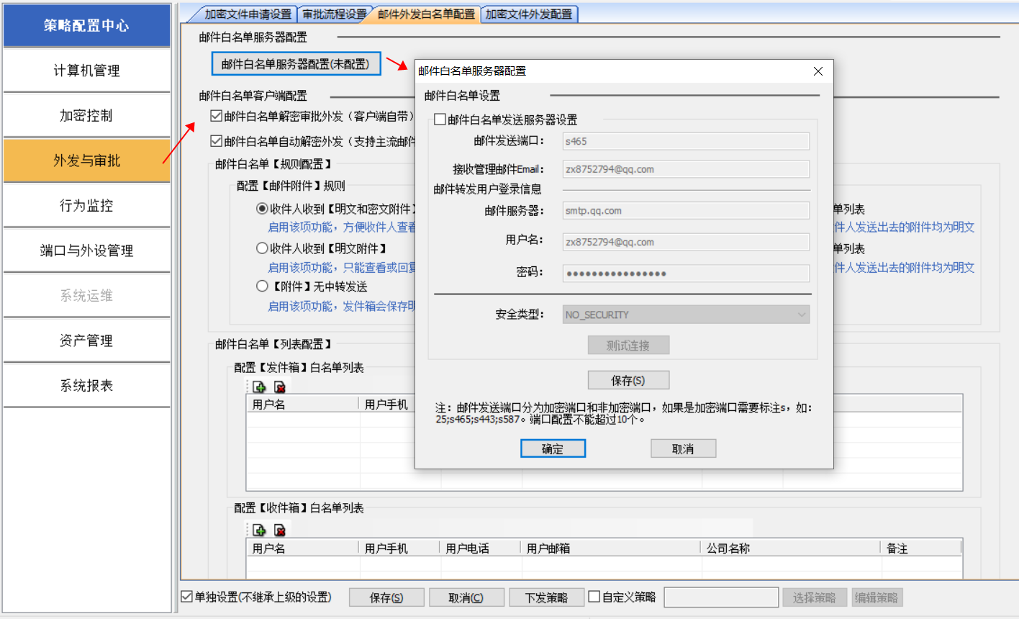Click add icon in 收件箱 whitelist toolbar

pyautogui.click(x=259, y=530)
